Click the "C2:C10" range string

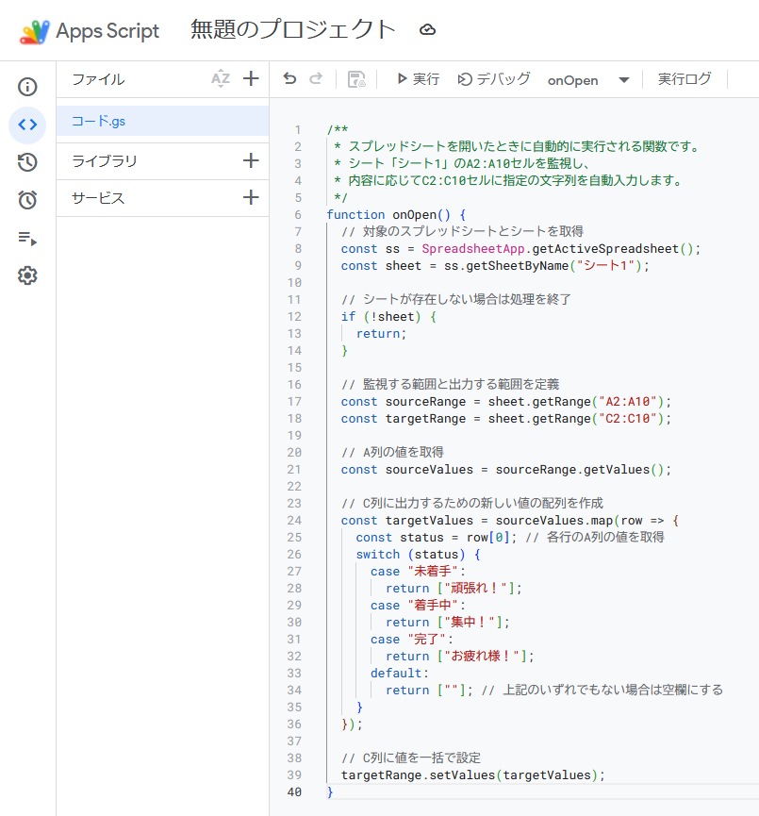[628, 419]
